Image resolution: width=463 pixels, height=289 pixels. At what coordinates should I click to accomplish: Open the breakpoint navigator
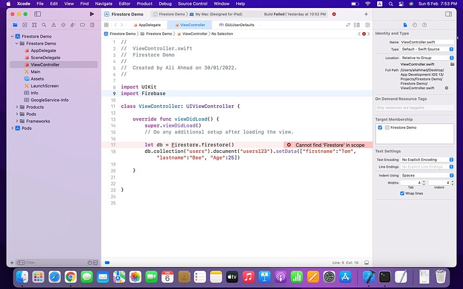tap(83, 25)
